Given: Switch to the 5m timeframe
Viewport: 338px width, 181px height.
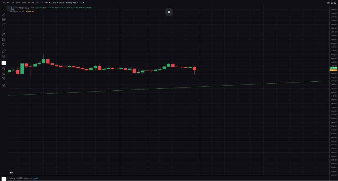Looking at the screenshot, I should point(13,3).
